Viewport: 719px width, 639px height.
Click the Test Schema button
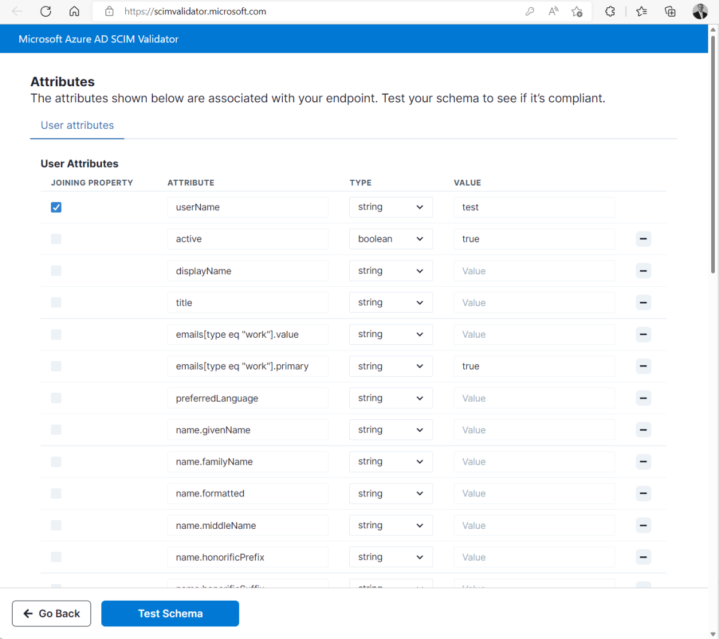[170, 613]
